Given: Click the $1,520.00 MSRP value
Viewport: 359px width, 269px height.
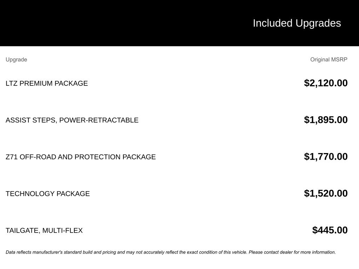Looking at the screenshot, I should (x=326, y=193).
